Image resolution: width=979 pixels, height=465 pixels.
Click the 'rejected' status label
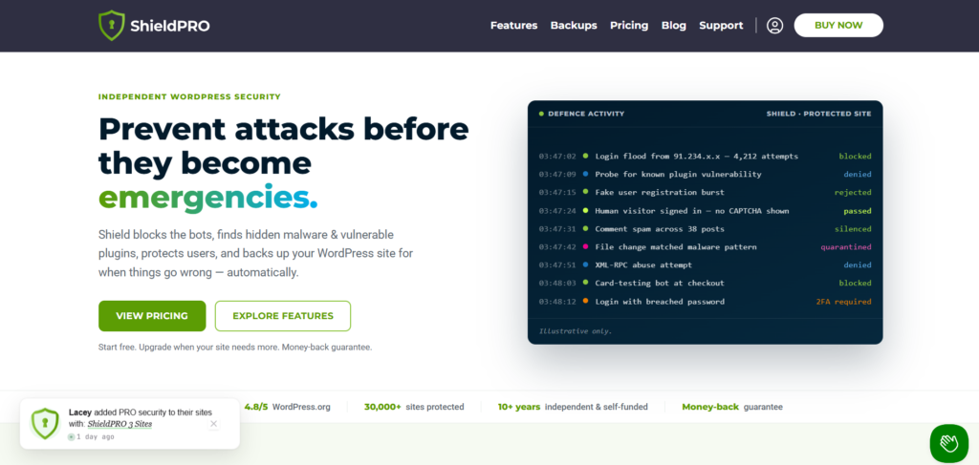[853, 192]
